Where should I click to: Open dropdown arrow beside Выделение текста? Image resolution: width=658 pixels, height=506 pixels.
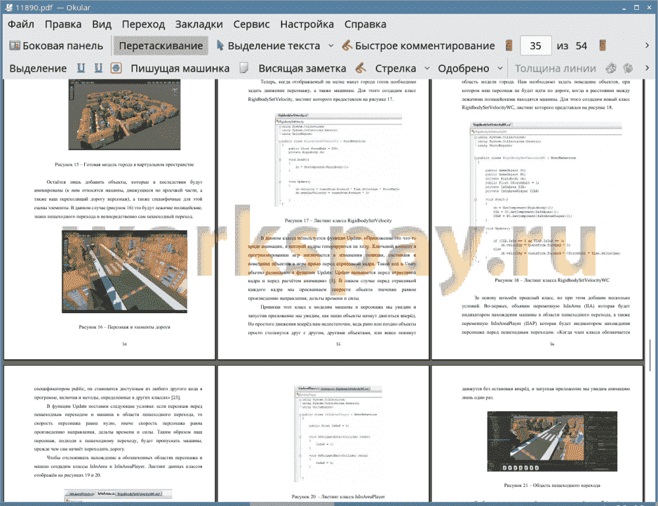point(331,46)
